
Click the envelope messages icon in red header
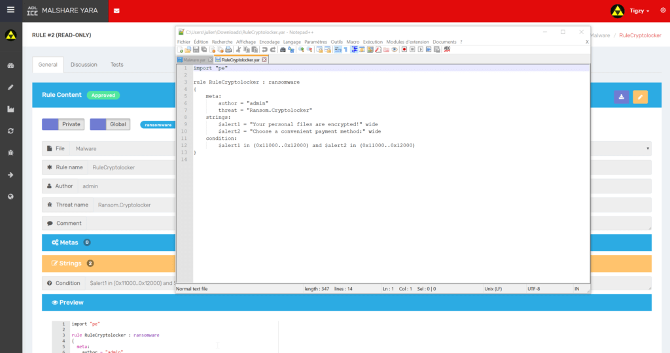pos(117,10)
